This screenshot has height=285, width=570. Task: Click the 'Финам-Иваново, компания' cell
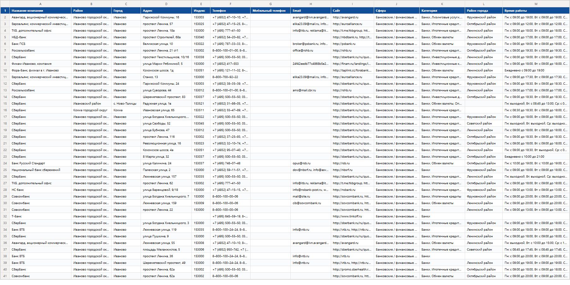pos(40,64)
